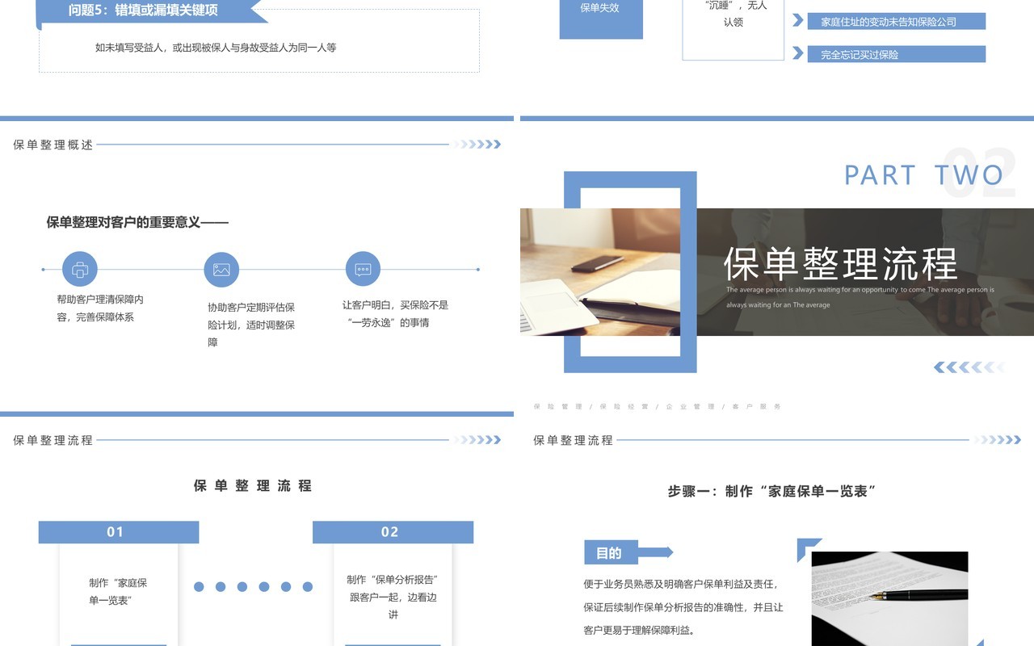
Task: Click the large white 保单整理流程 title on the photo banner
Action: 840,263
